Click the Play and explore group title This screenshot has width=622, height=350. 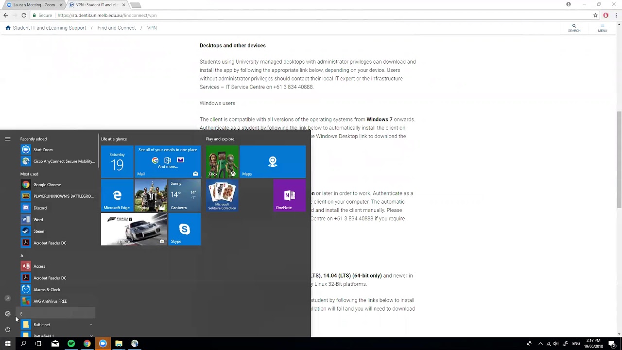point(220,139)
